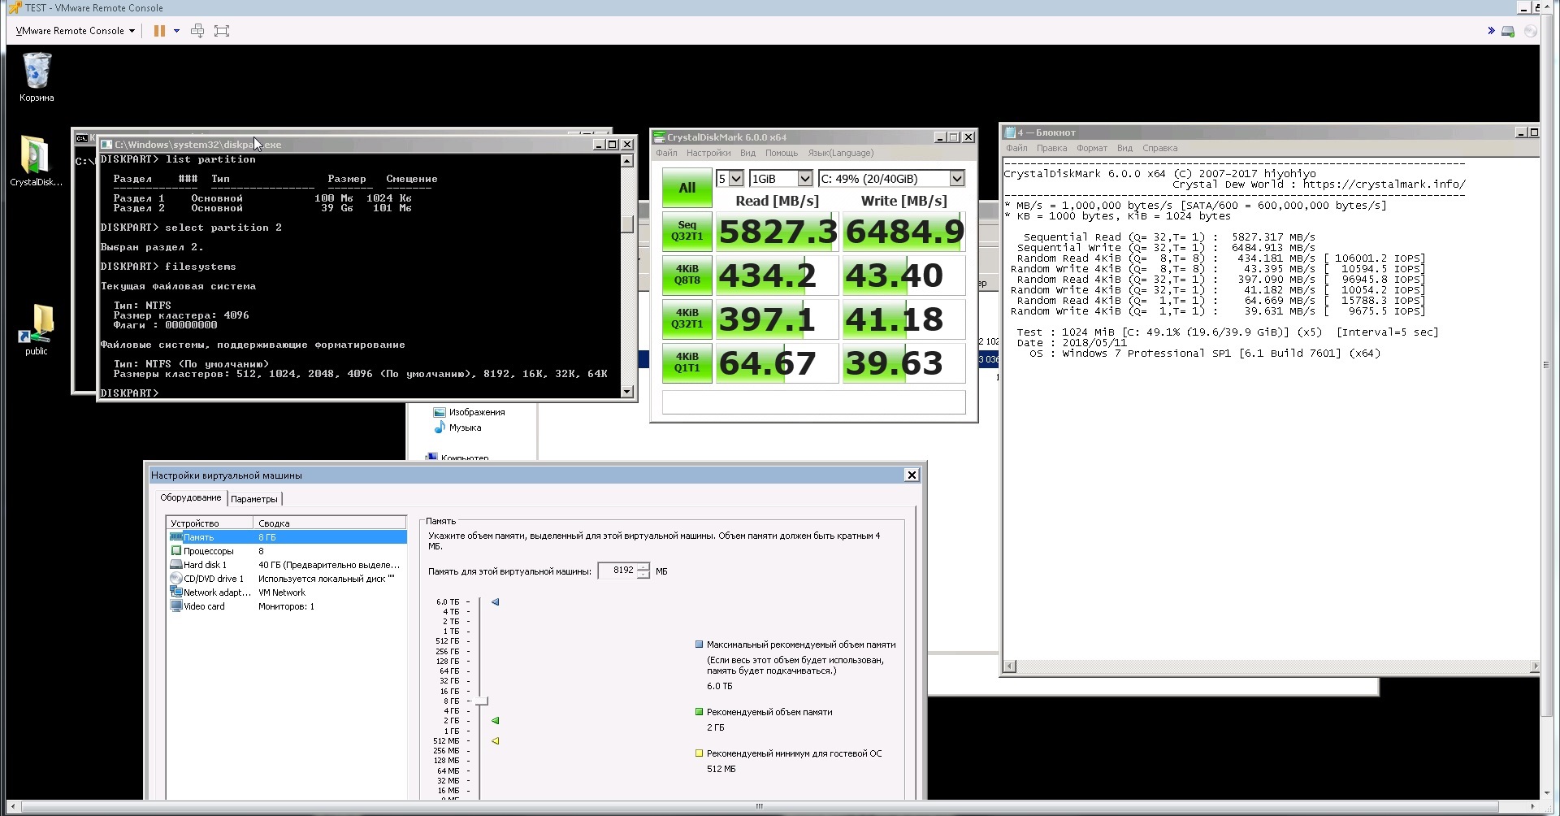The image size is (1560, 816).
Task: Open Язык(Language) menu in CrystalDiskMark
Action: pos(840,153)
